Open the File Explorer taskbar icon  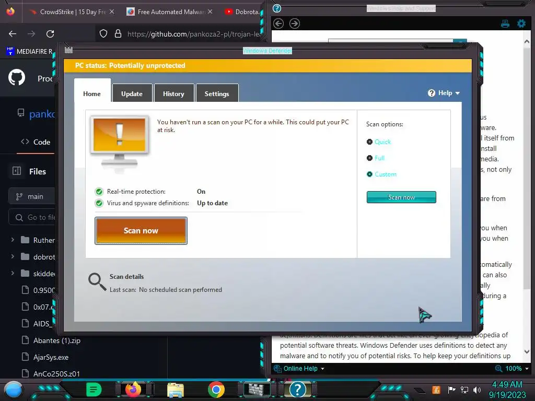click(176, 390)
